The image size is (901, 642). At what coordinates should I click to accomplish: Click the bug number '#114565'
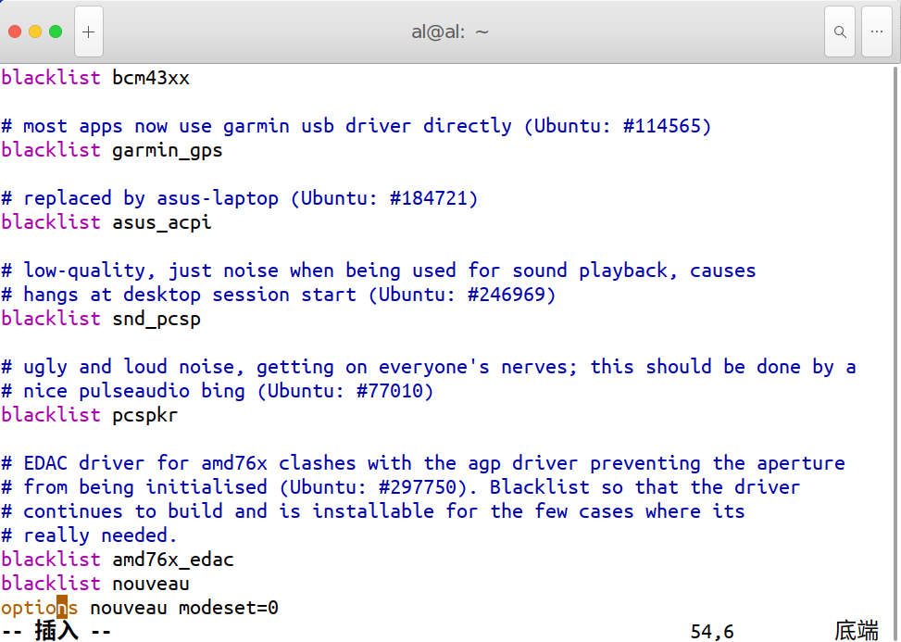point(661,126)
